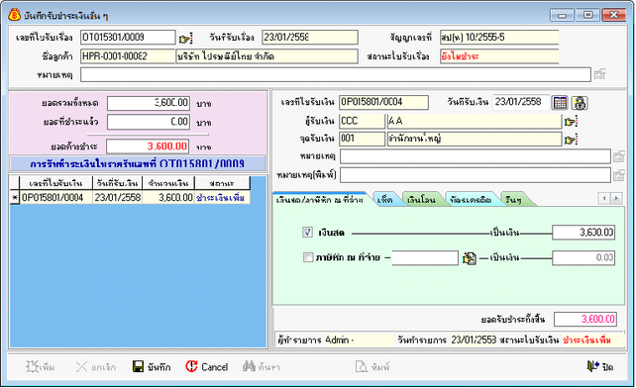This screenshot has height=388, width=636.
Task: Click the ผู้รับเงิน code field CCC
Action: [x=362, y=121]
